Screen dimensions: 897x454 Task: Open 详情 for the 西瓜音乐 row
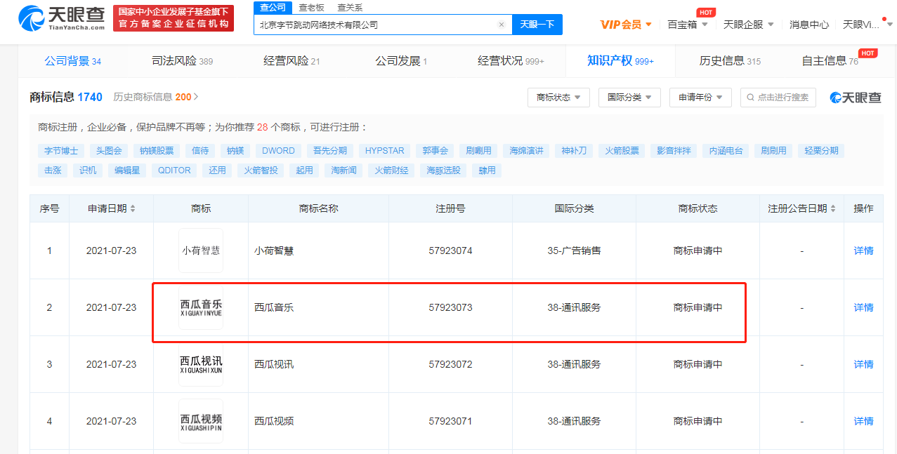click(x=863, y=307)
